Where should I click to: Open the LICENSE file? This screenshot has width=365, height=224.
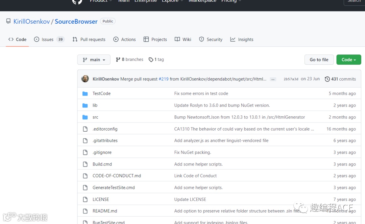click(101, 199)
